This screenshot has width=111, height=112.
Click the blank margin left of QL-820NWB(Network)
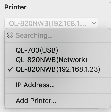10,60
